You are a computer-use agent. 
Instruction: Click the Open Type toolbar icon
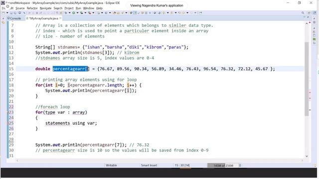pos(115,13)
